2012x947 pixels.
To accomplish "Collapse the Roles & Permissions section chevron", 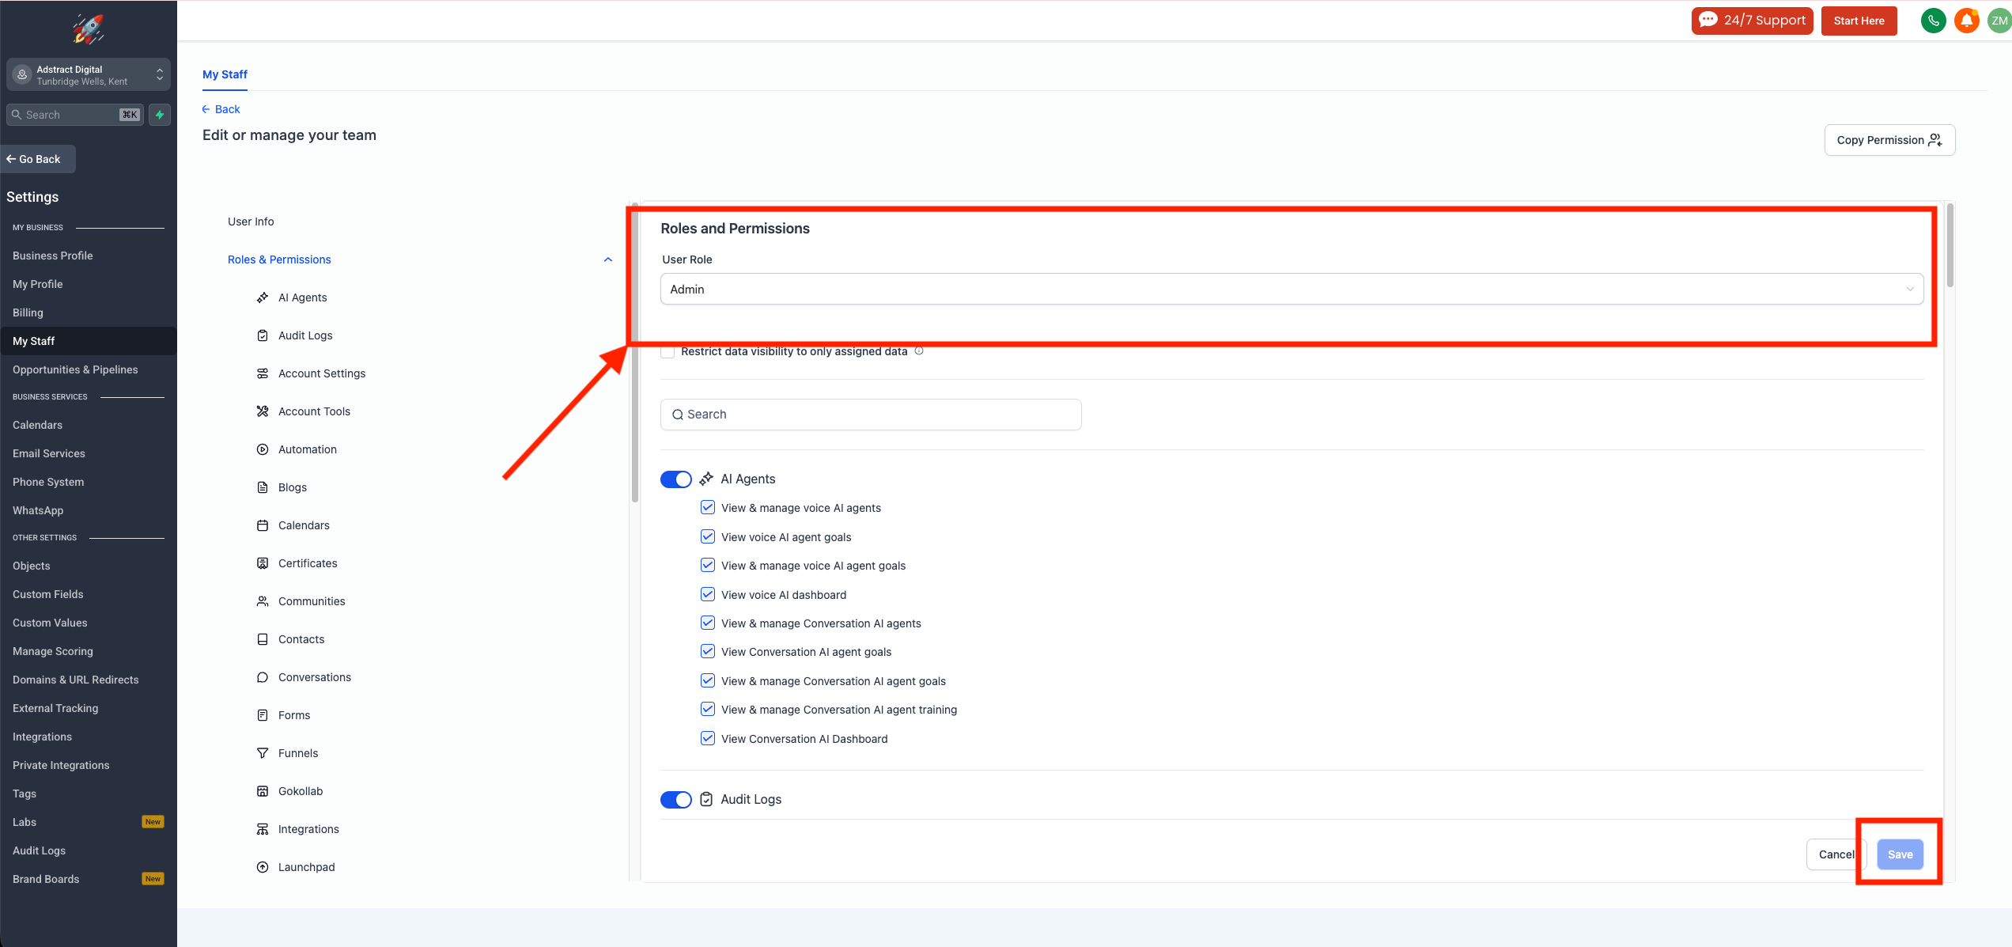I will point(607,259).
